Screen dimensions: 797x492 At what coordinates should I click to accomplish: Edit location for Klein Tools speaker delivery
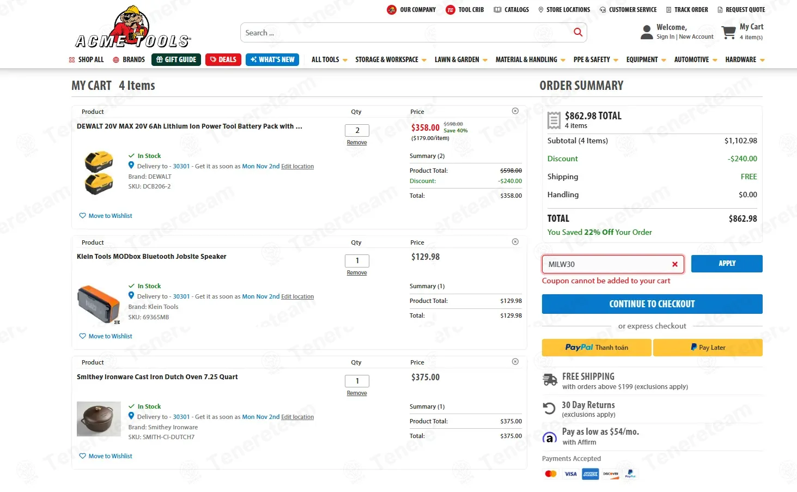tap(297, 297)
